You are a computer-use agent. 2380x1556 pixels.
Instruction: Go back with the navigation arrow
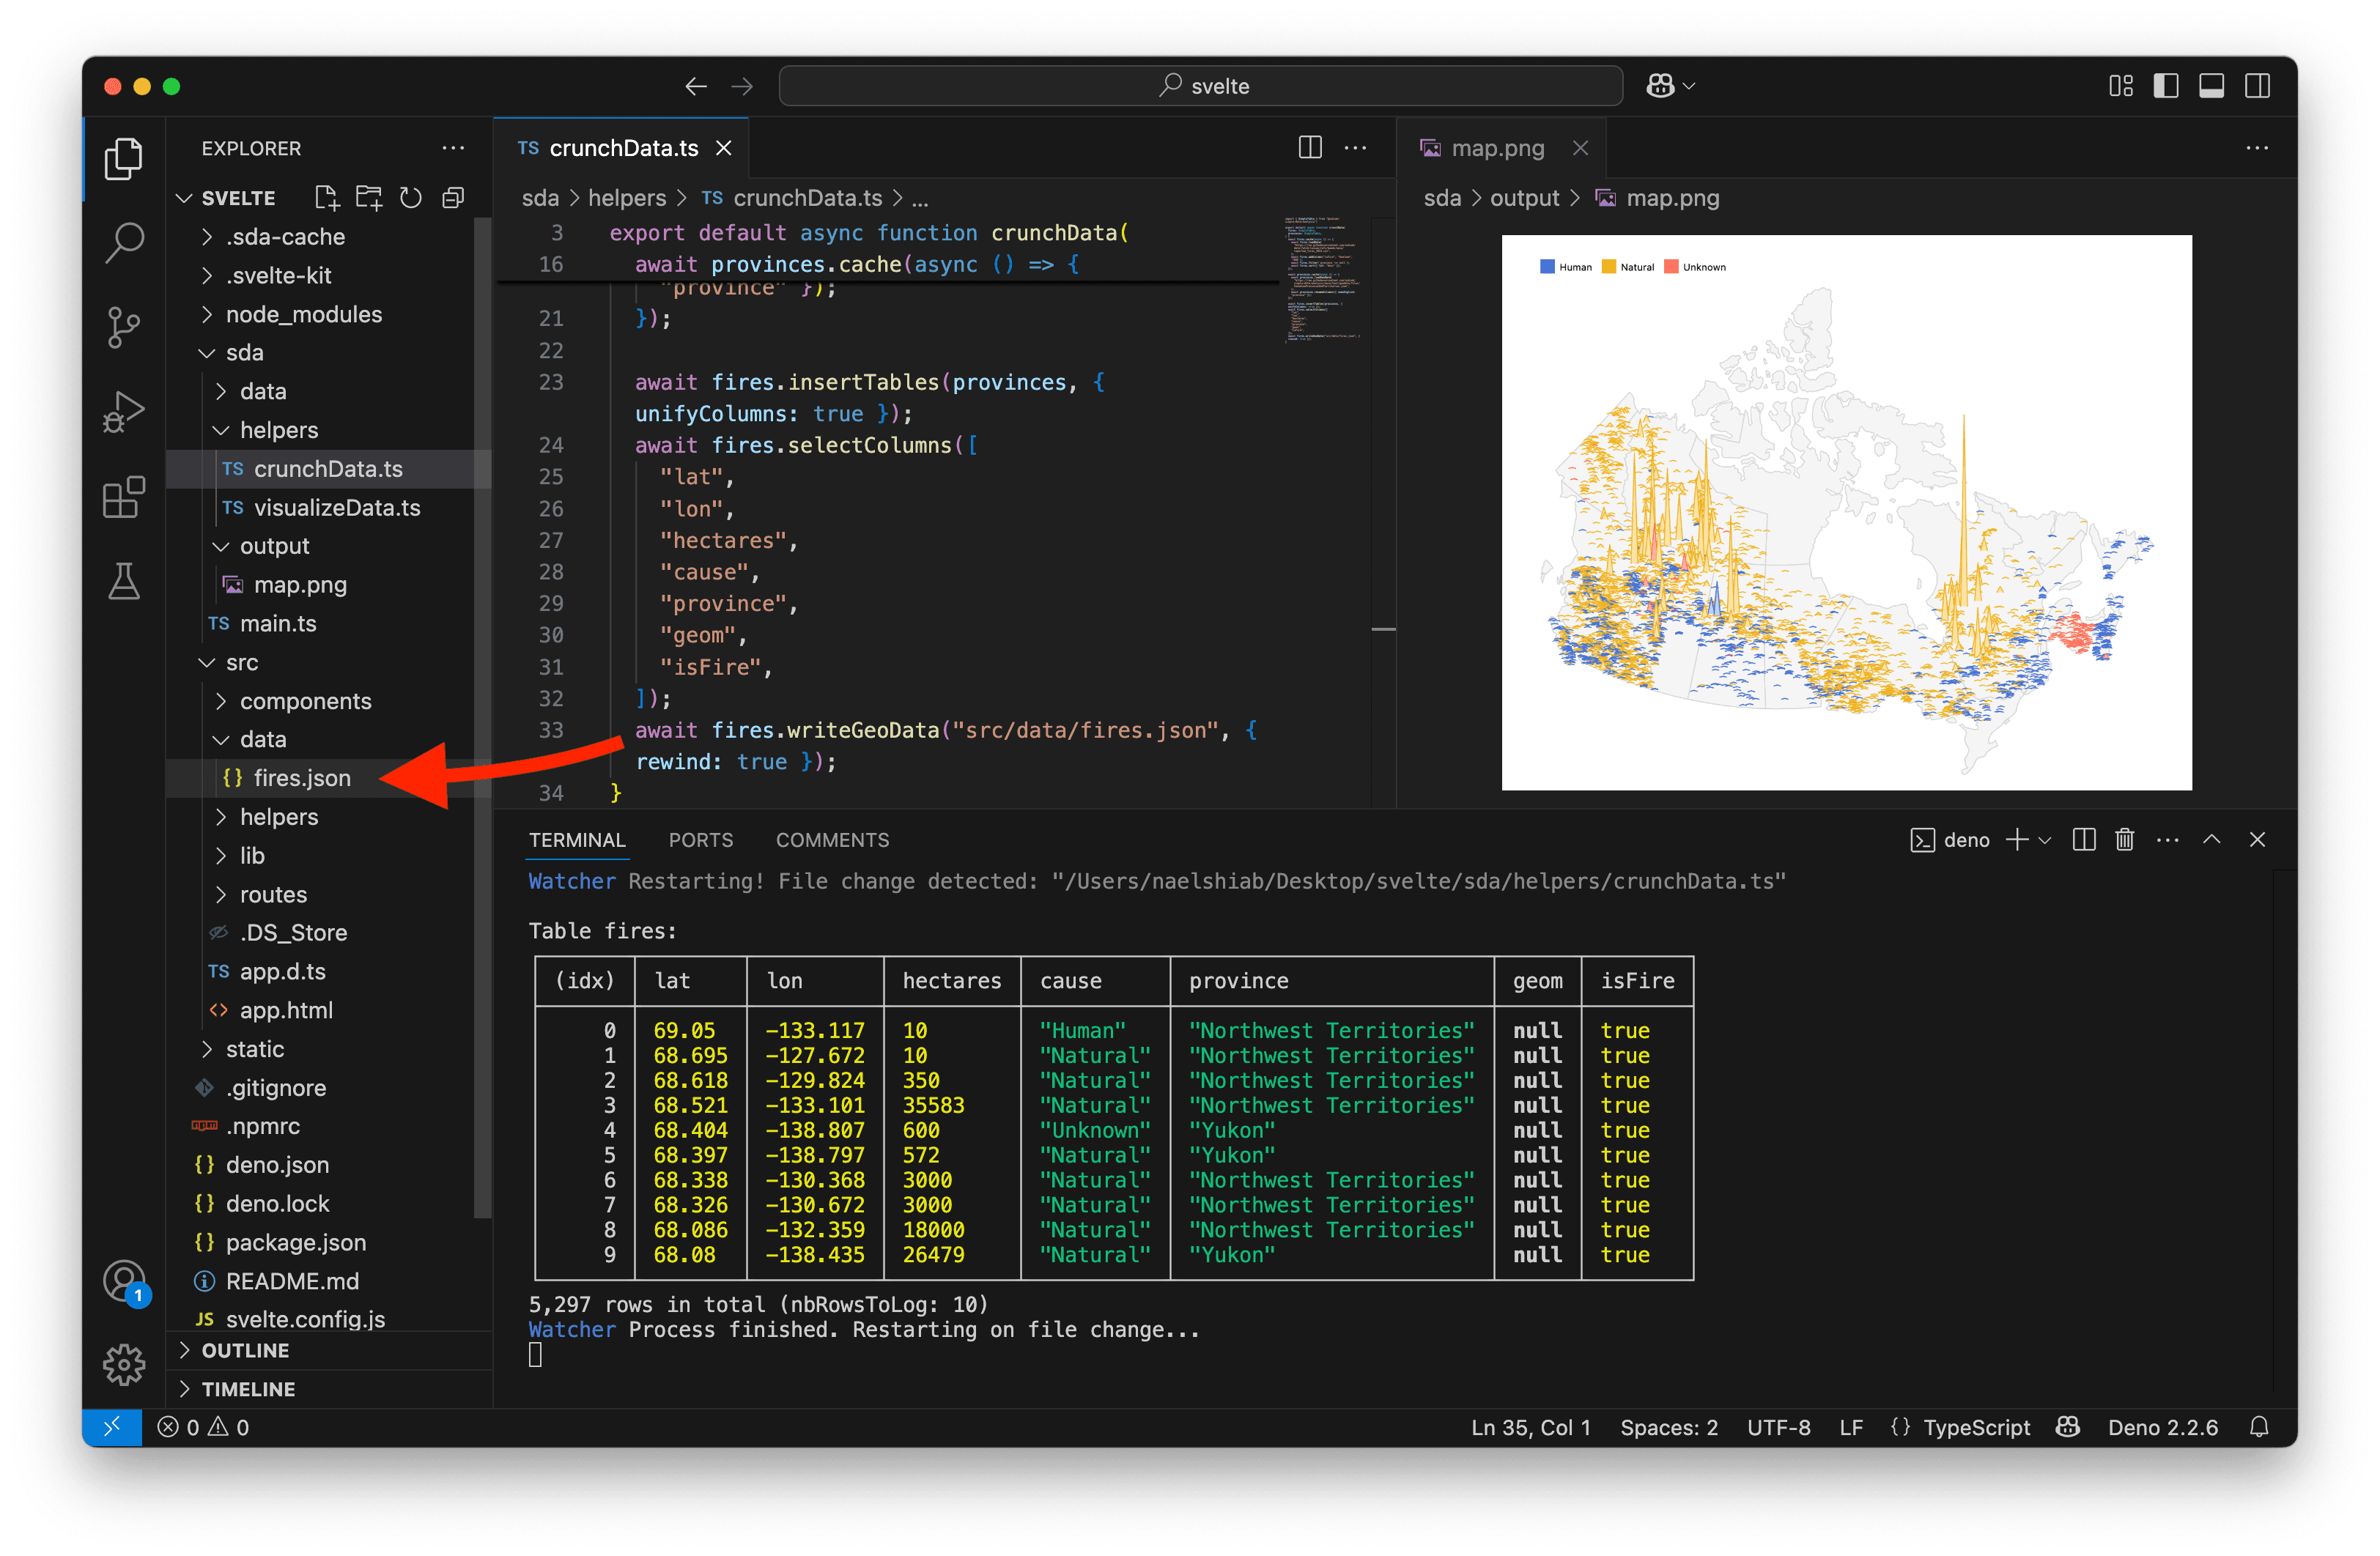click(696, 86)
